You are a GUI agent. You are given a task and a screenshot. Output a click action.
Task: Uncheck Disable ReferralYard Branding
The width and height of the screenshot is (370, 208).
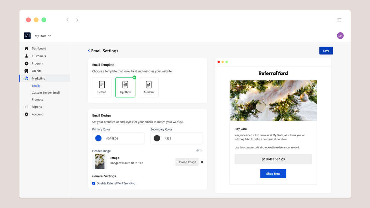[94, 183]
